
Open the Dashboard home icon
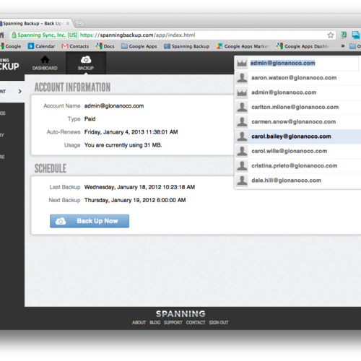(45, 63)
